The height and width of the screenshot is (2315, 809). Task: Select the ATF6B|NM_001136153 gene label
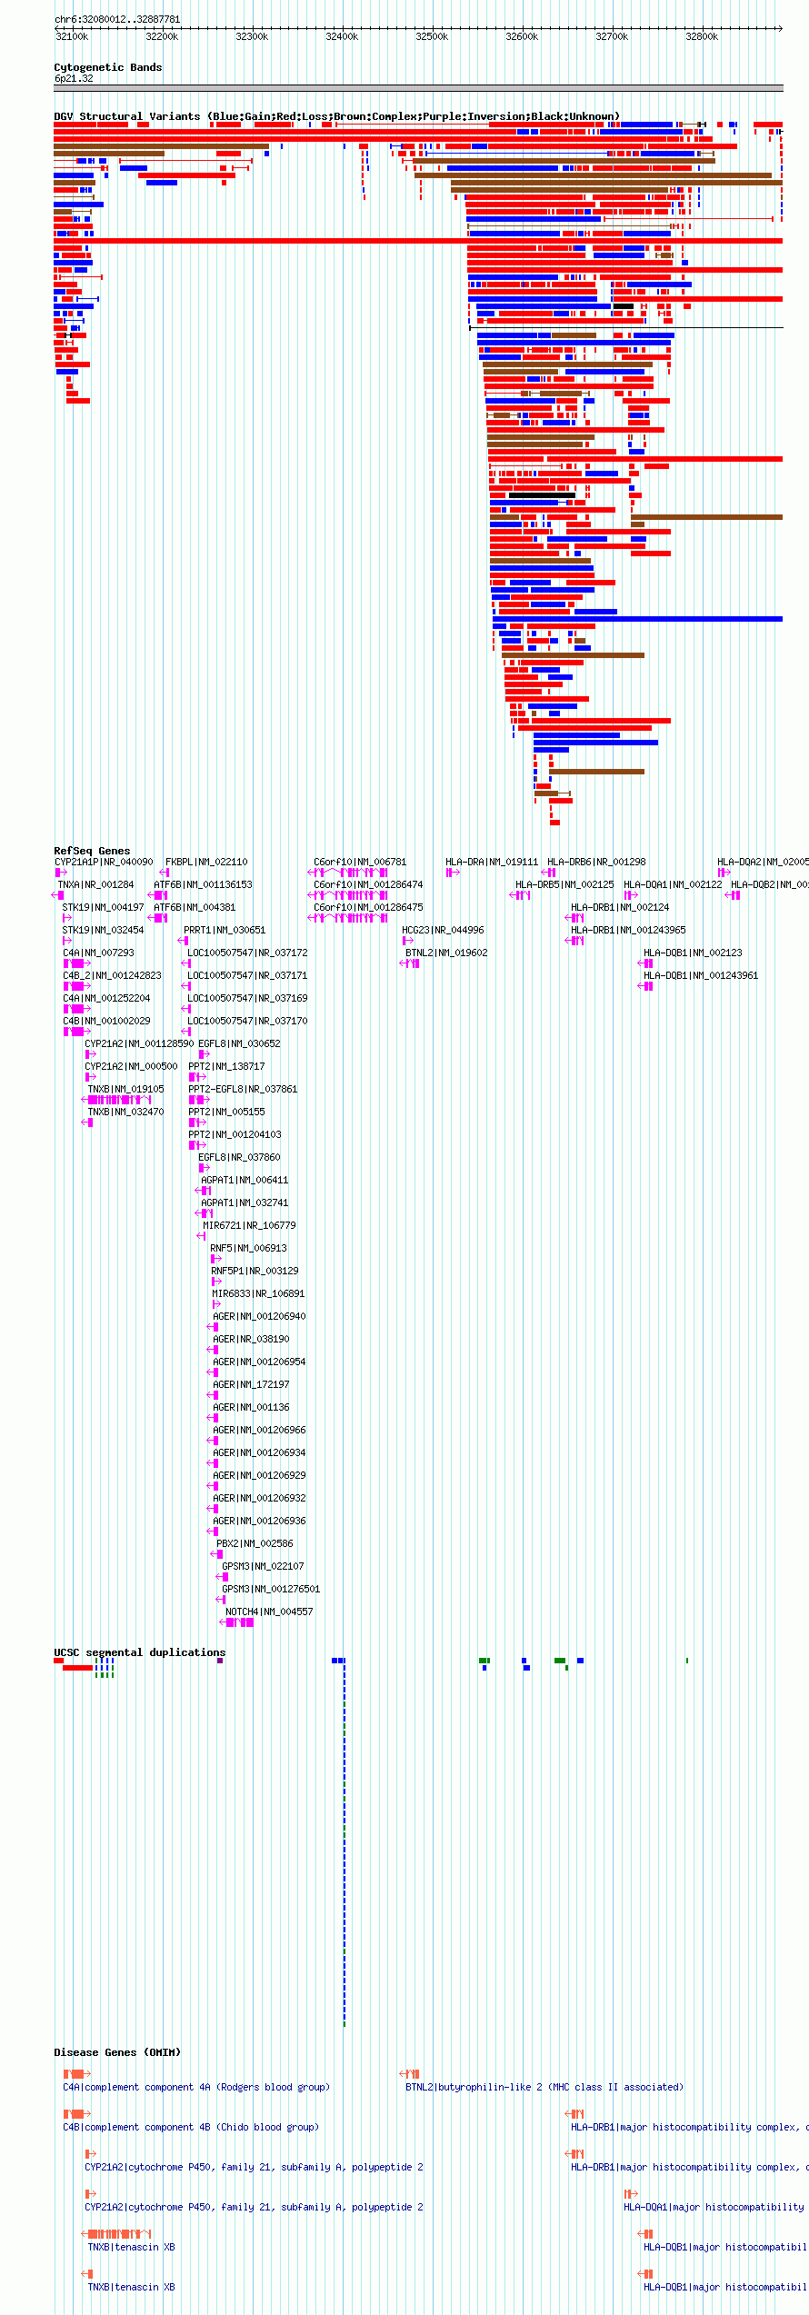tap(203, 884)
